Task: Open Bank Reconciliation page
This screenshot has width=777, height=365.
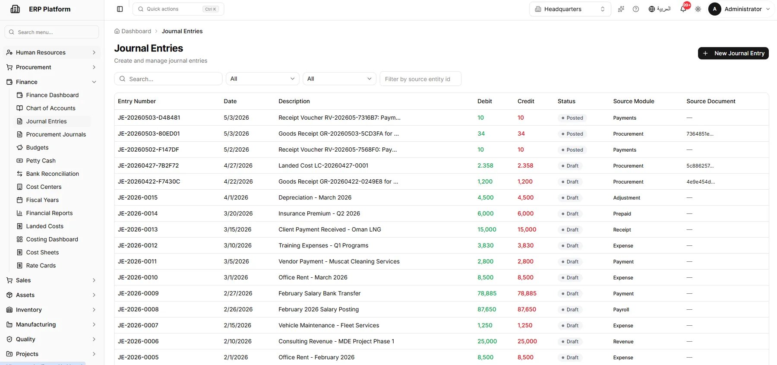Action: [52, 174]
